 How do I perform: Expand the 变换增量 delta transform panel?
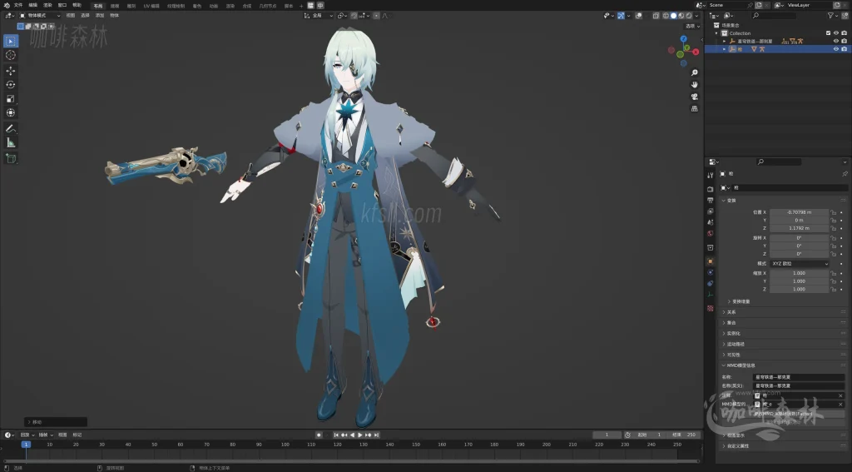(739, 302)
